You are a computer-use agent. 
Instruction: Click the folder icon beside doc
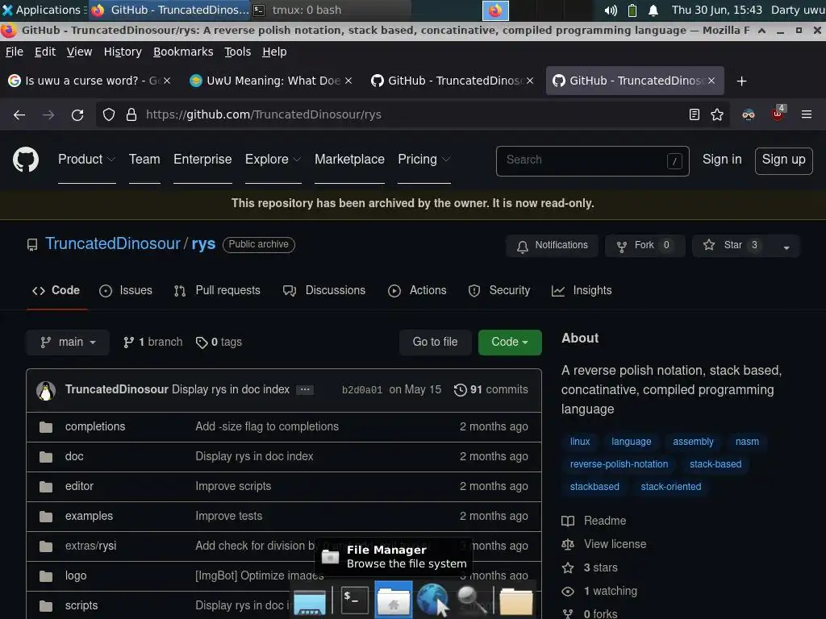coord(46,457)
